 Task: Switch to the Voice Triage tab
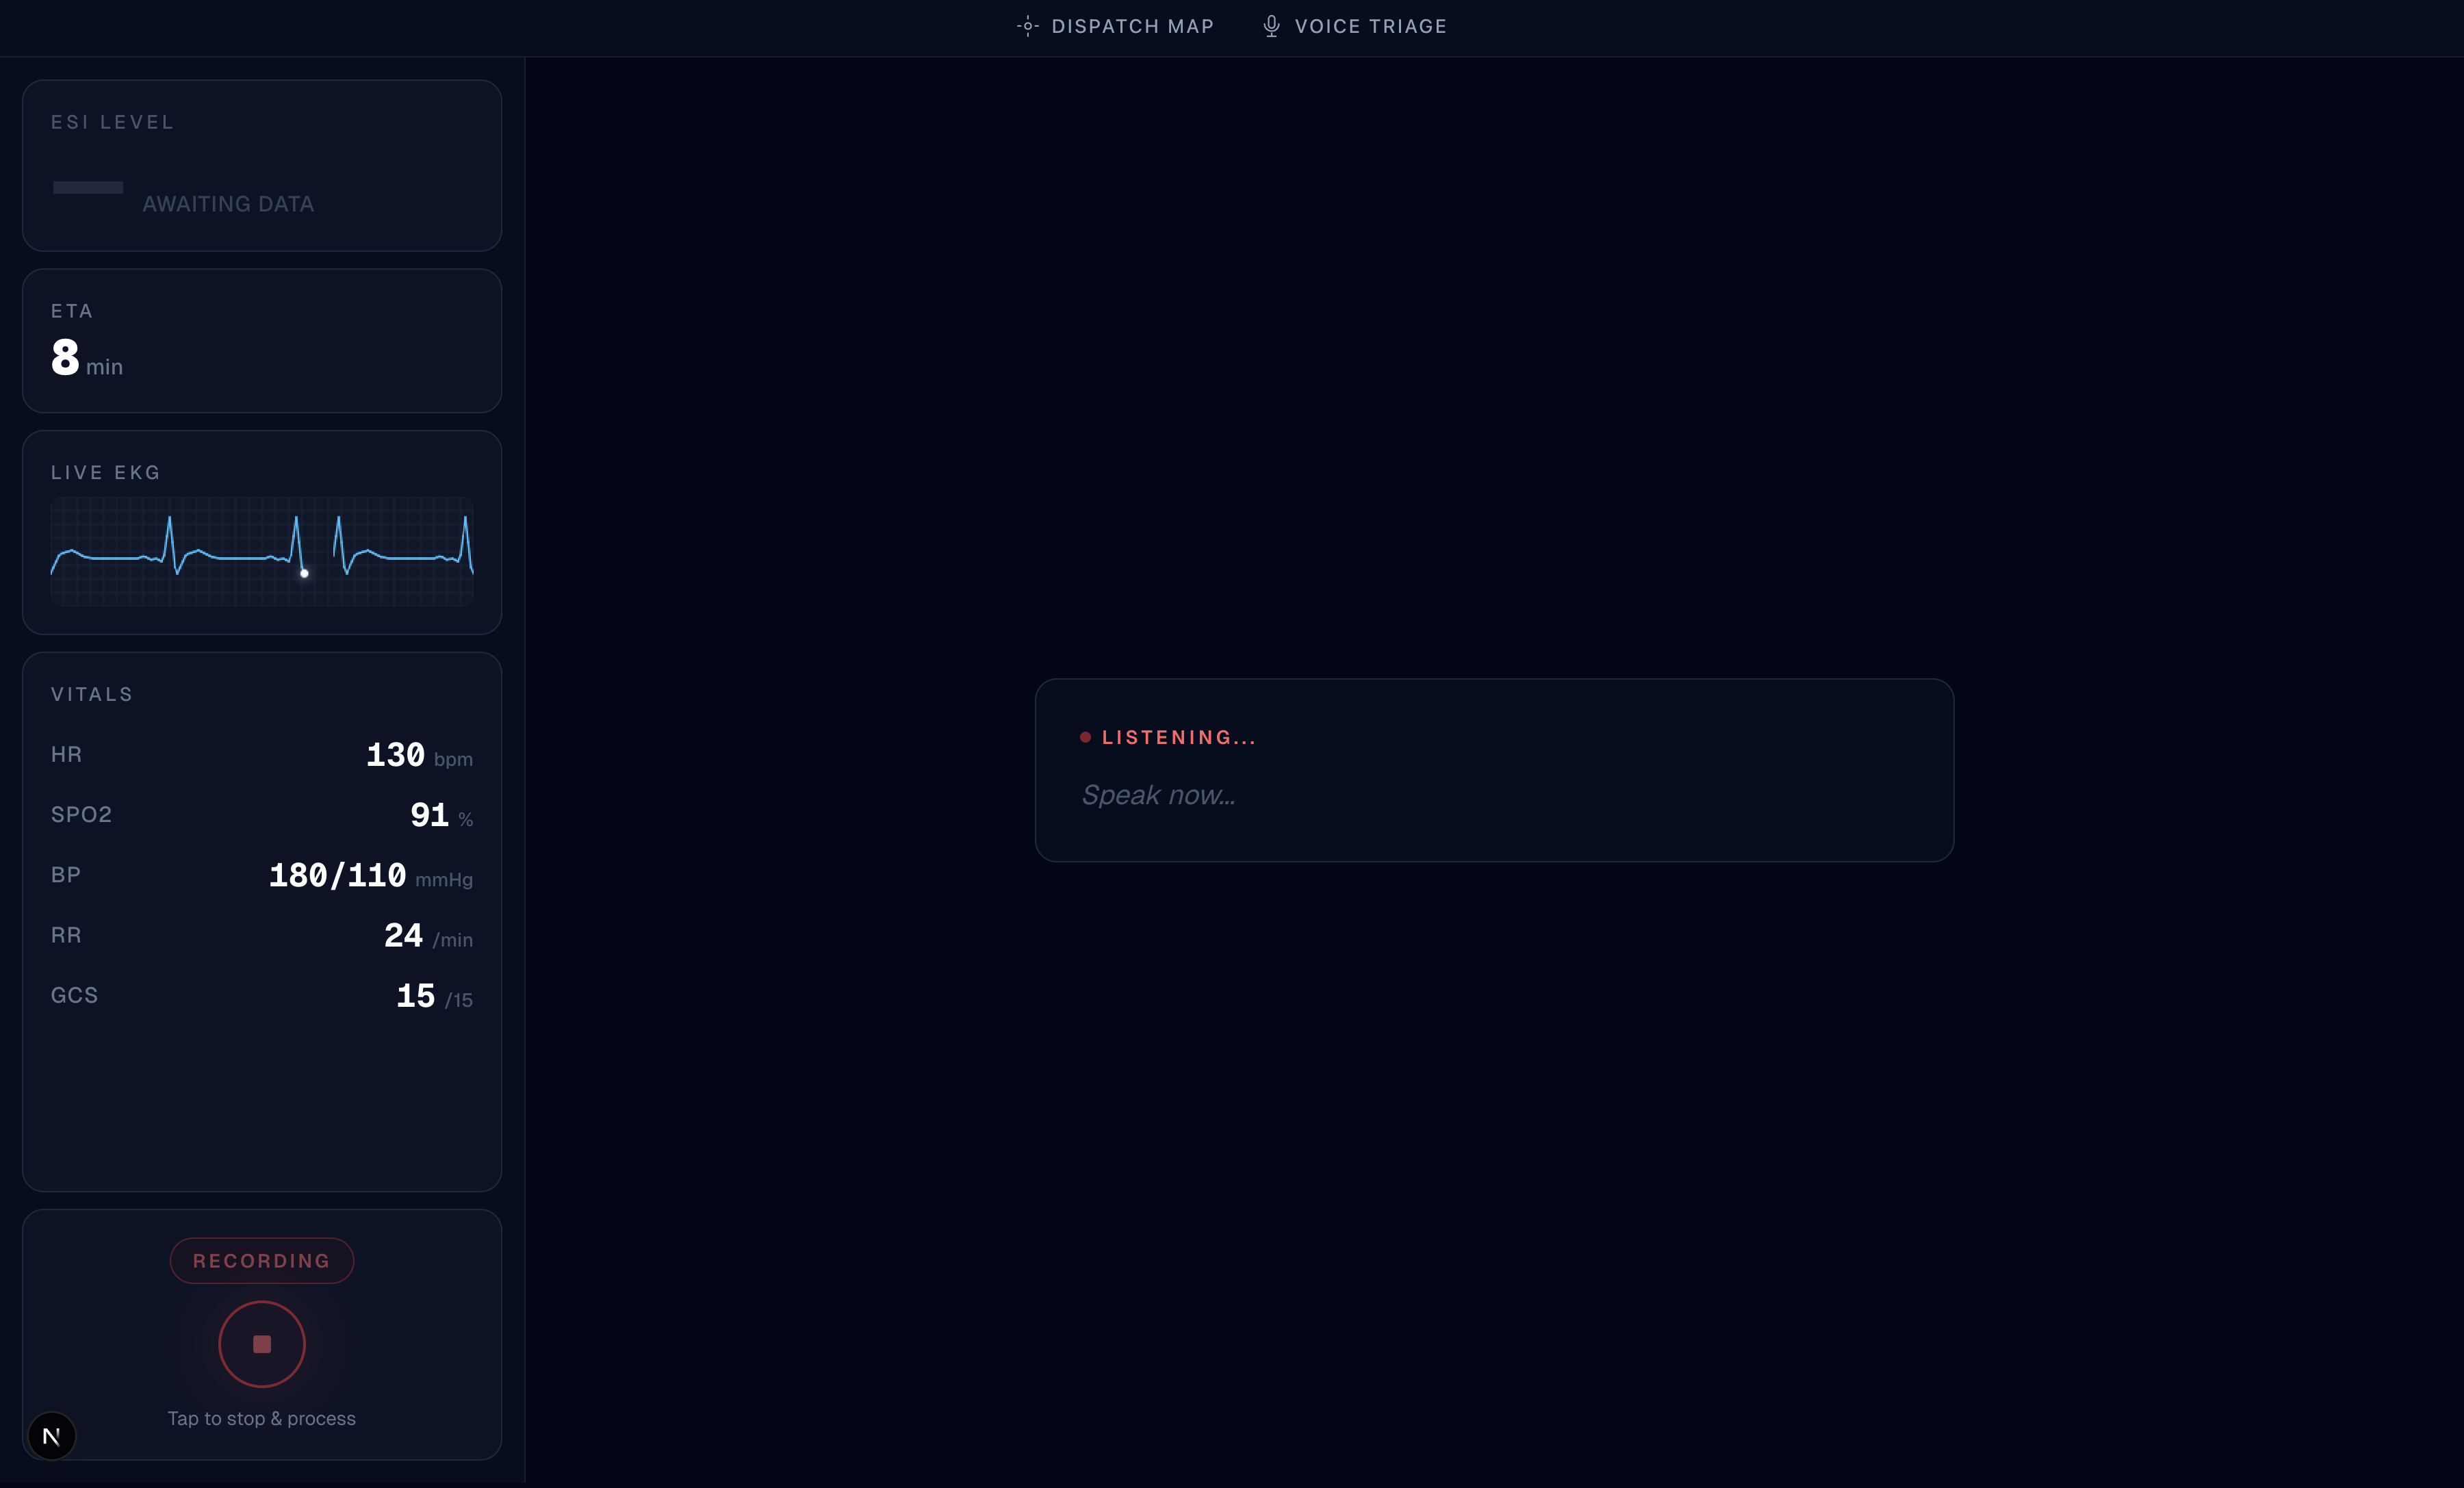(x=1369, y=26)
